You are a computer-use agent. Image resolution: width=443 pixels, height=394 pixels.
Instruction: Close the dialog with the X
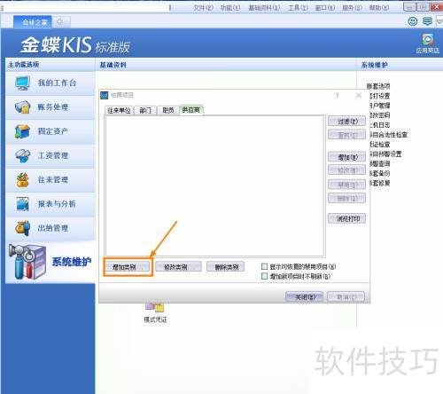pos(359,95)
